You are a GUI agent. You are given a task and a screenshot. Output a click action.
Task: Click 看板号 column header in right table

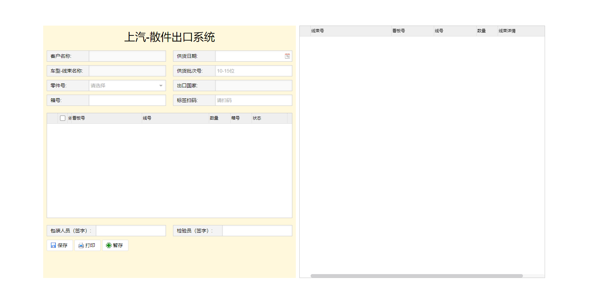click(x=413, y=31)
